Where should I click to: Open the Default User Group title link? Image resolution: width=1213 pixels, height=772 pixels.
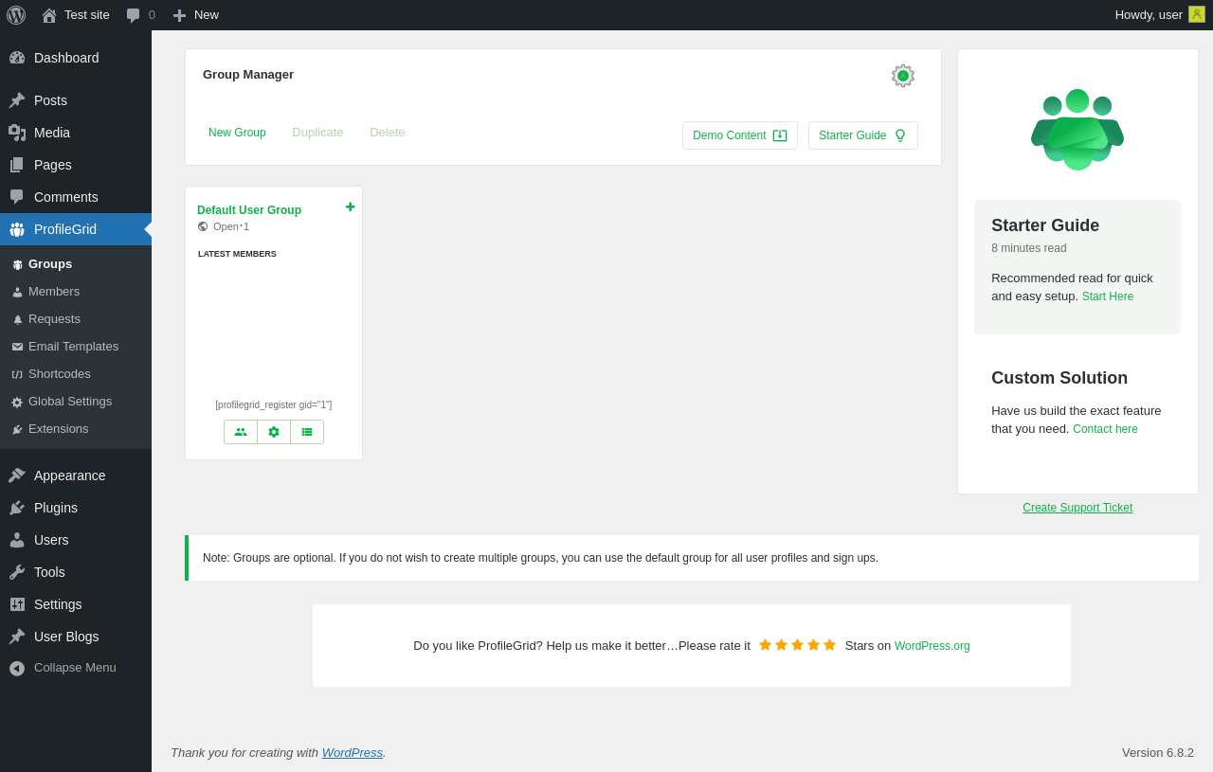[x=249, y=210]
